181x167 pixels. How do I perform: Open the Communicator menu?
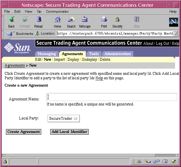pyautogui.click(x=57, y=12)
